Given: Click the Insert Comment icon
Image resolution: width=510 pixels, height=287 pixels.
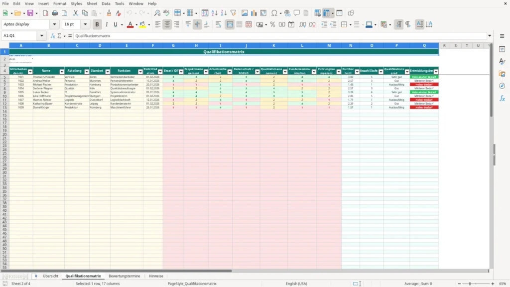Looking at the screenshot, I should pos(297,13).
